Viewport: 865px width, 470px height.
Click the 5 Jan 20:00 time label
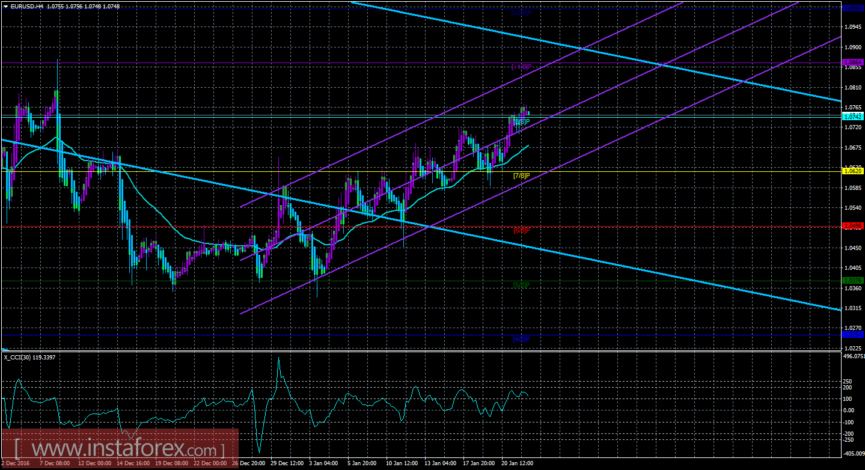coord(362,463)
